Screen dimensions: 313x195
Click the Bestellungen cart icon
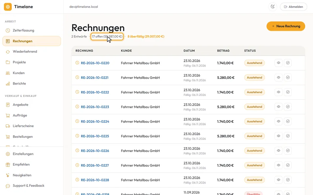[8, 137]
